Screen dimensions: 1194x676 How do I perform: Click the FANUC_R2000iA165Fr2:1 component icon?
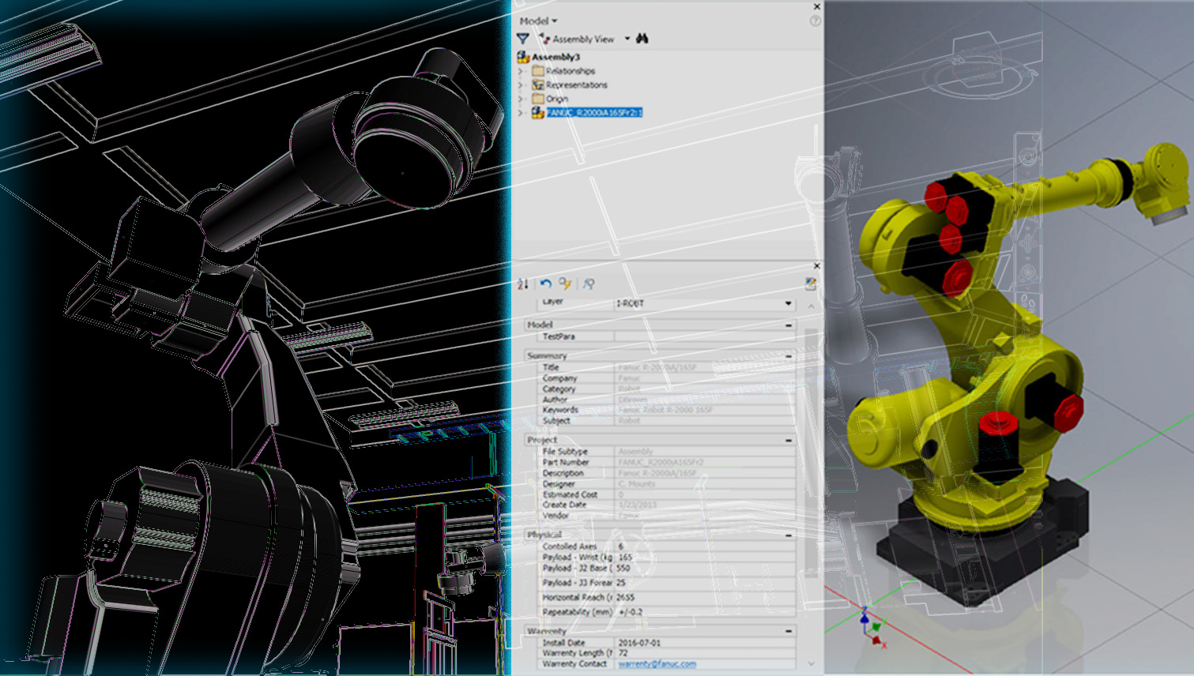(537, 113)
